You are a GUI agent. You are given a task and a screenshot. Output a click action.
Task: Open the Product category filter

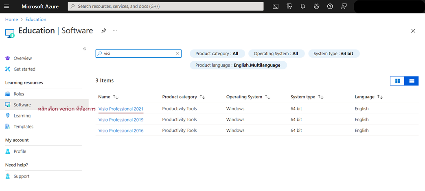(217, 54)
